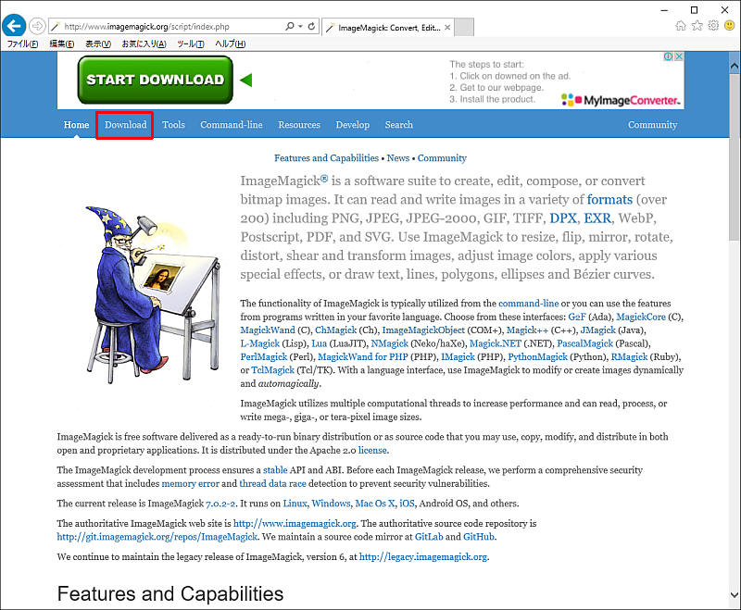Open the L-Magick link

pyautogui.click(x=260, y=343)
